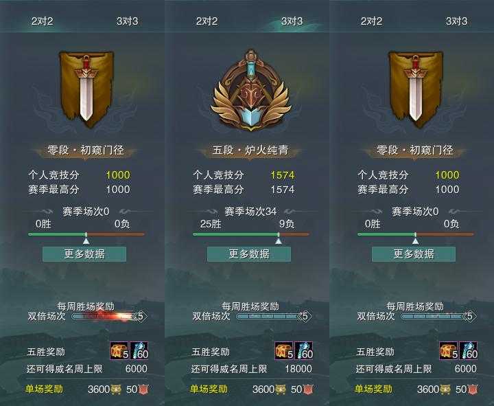Screen dimensions: 494x406
Task: Click 更多数据 button in right panel
Action: pyautogui.click(x=414, y=254)
